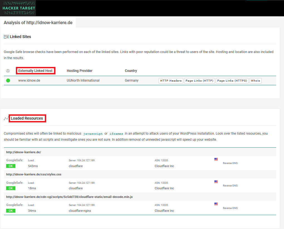Click Cloudflare Inc in the email-decode.min.js row
This screenshot has width=284, height=229.
[164, 211]
